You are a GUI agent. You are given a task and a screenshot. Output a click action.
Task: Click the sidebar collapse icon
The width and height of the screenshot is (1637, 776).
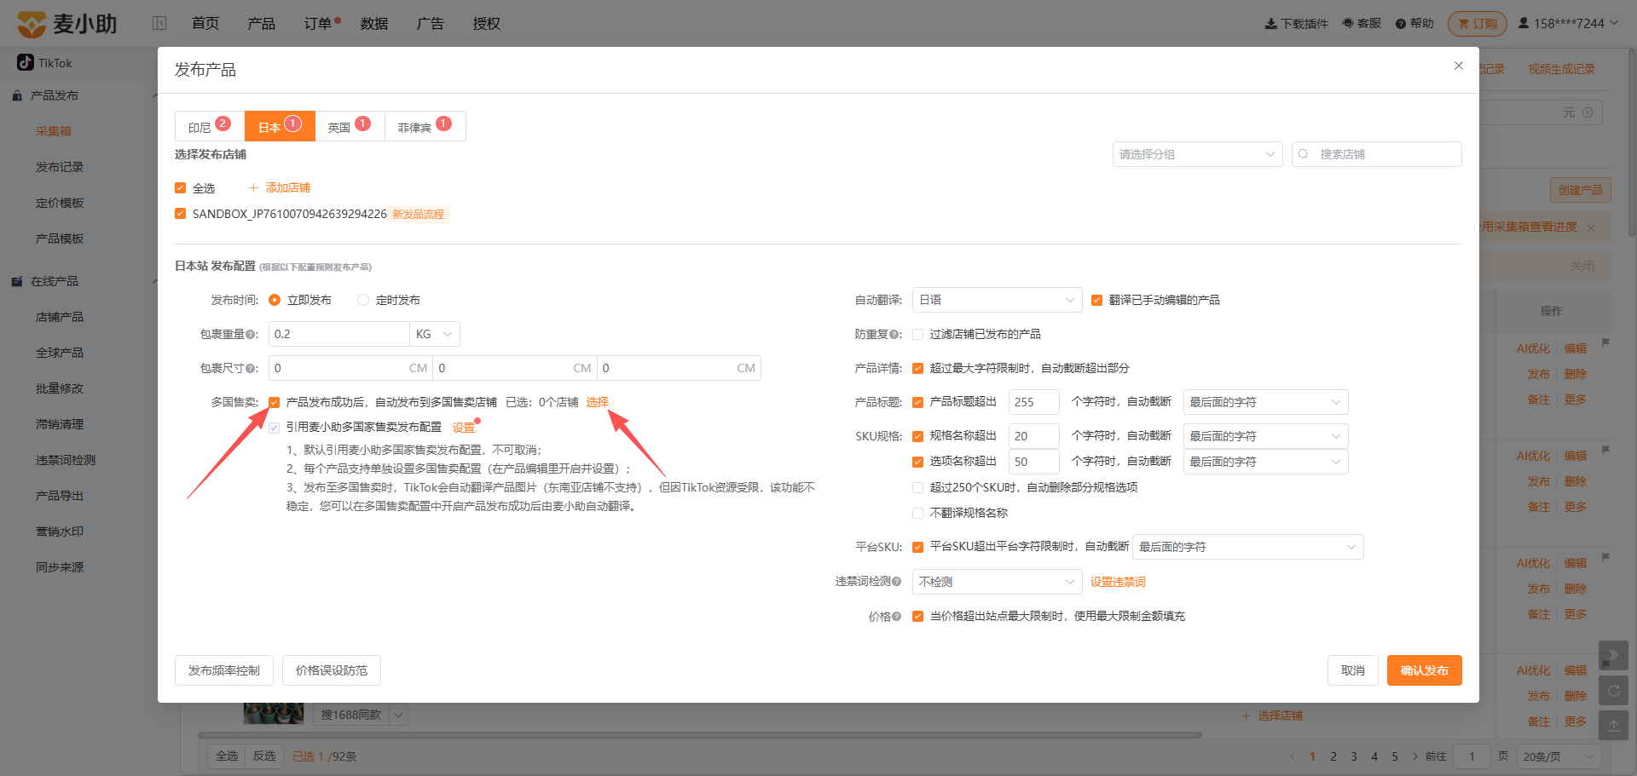tap(159, 23)
